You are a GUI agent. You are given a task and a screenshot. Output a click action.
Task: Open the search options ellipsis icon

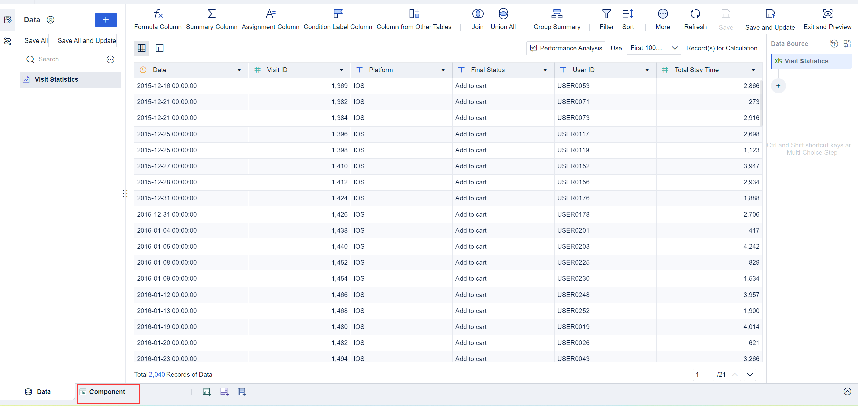[110, 59]
